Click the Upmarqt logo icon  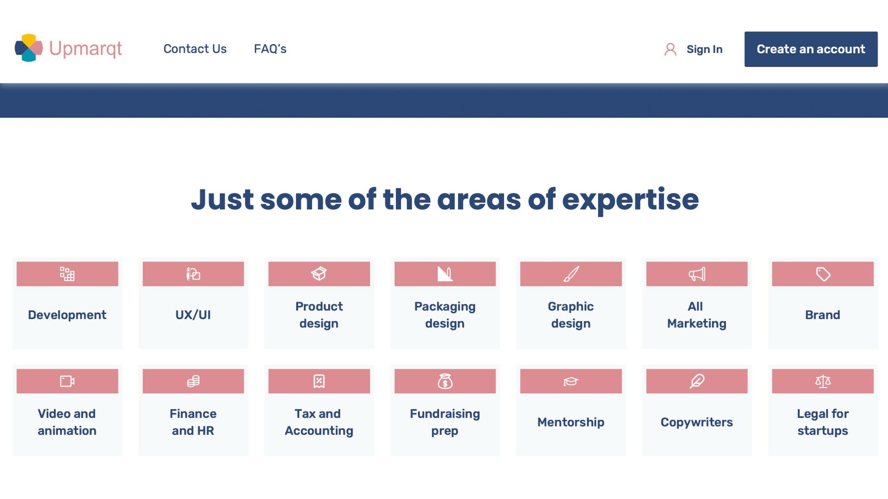click(x=29, y=48)
